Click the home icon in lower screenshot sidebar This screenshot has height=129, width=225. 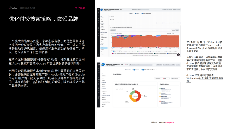pos(99,68)
